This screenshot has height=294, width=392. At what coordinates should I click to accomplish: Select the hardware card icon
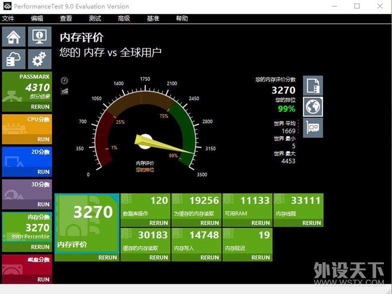coord(313,128)
